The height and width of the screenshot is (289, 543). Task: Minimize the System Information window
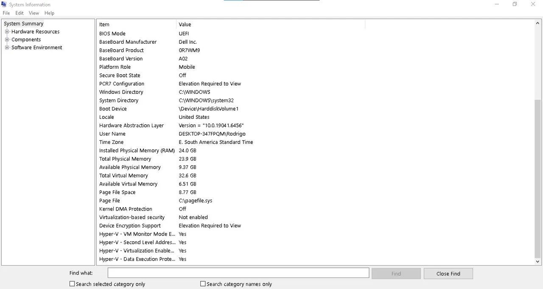pyautogui.click(x=496, y=4)
